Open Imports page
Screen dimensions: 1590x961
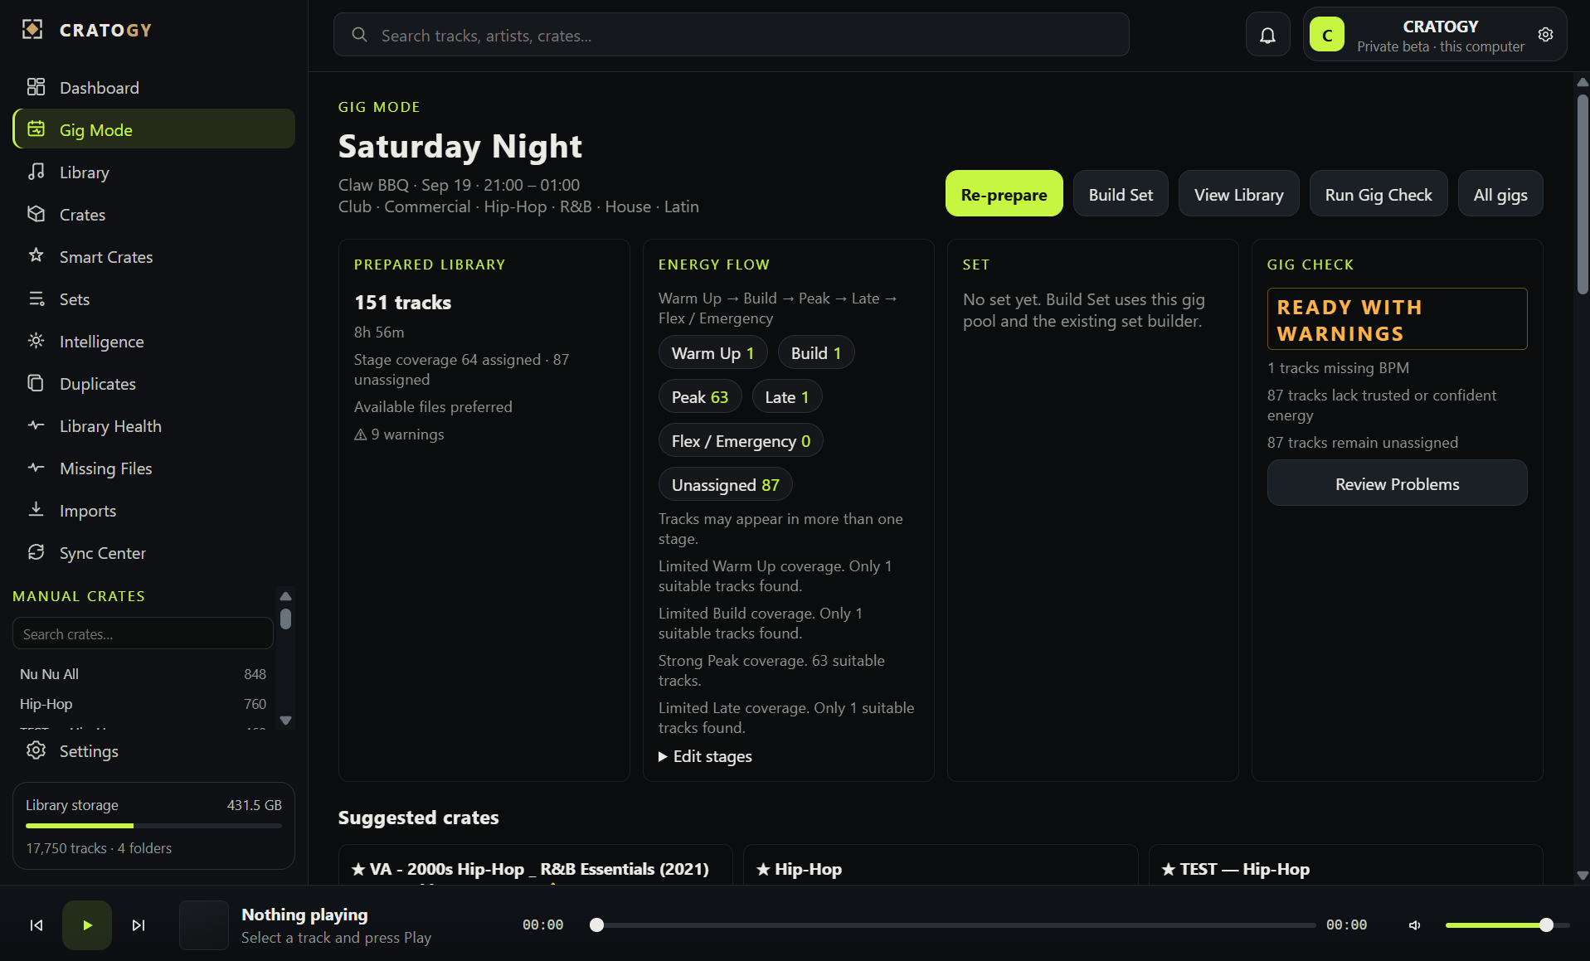(154, 510)
